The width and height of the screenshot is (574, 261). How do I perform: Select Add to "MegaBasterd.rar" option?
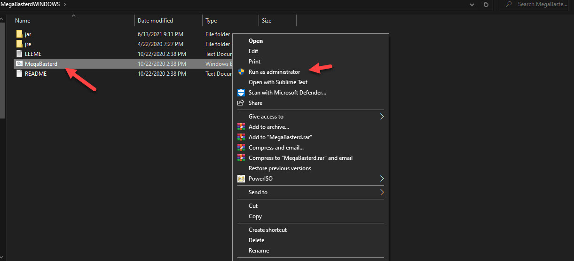(x=280, y=137)
